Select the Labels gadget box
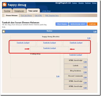 (75, 66)
